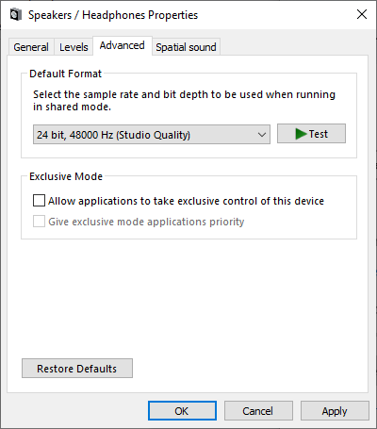Click the Exclusive Mode group heading
The width and height of the screenshot is (377, 429).
(66, 176)
